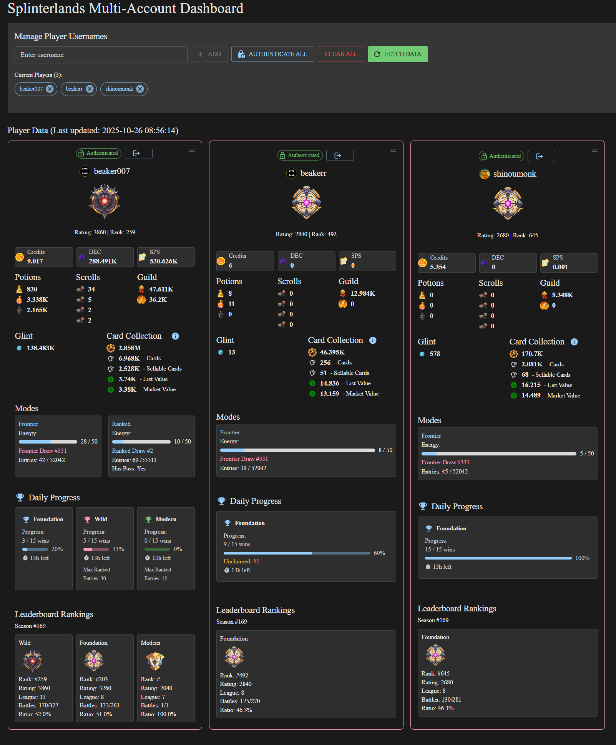
Task: Click beaker007 DEC crystal icon
Action: pyautogui.click(x=81, y=257)
